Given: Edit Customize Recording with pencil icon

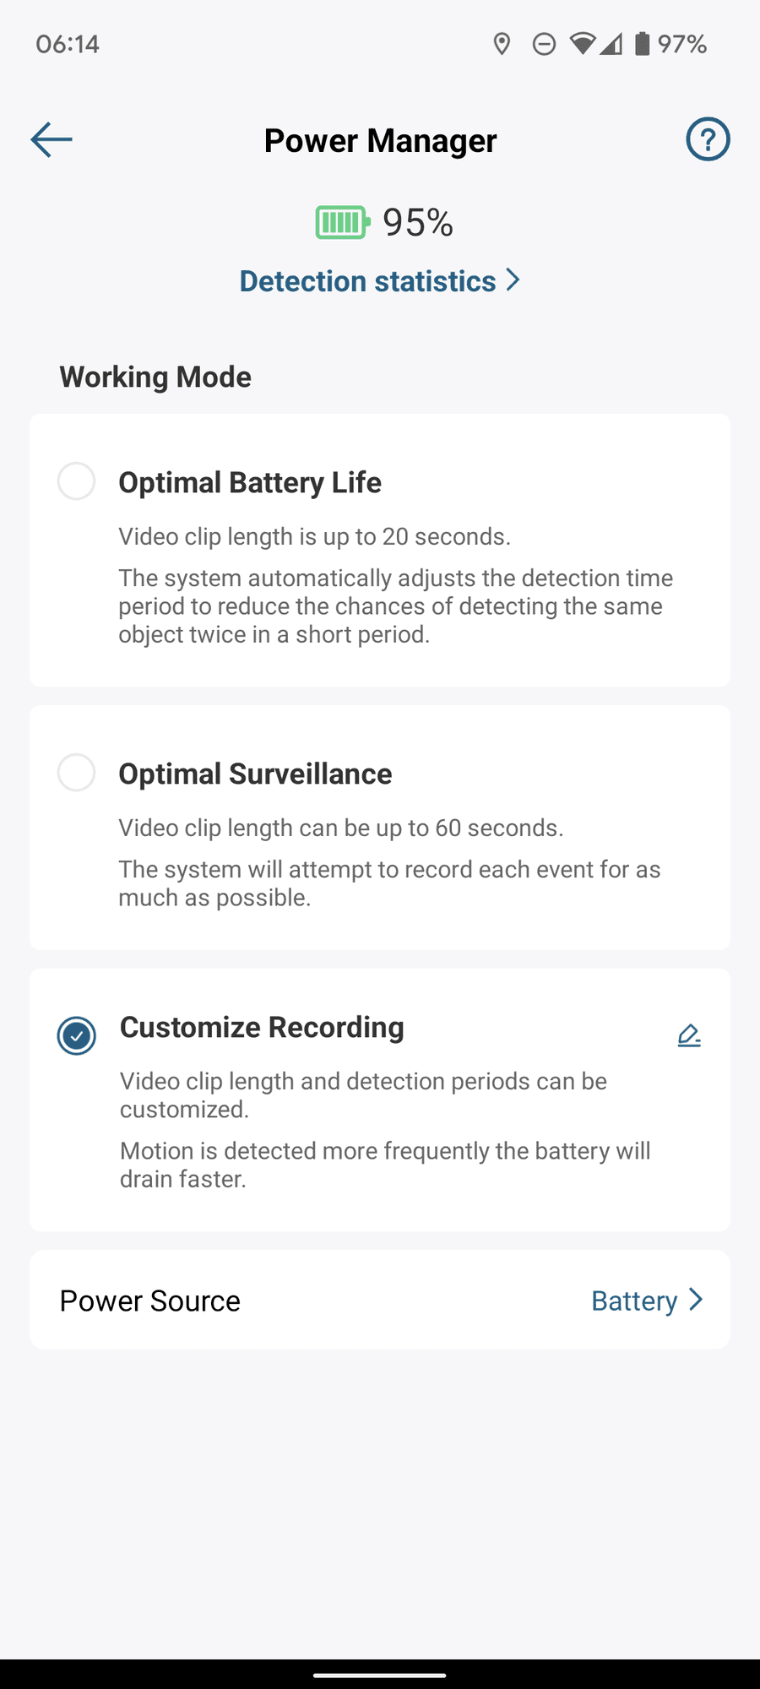Looking at the screenshot, I should pos(689,1035).
